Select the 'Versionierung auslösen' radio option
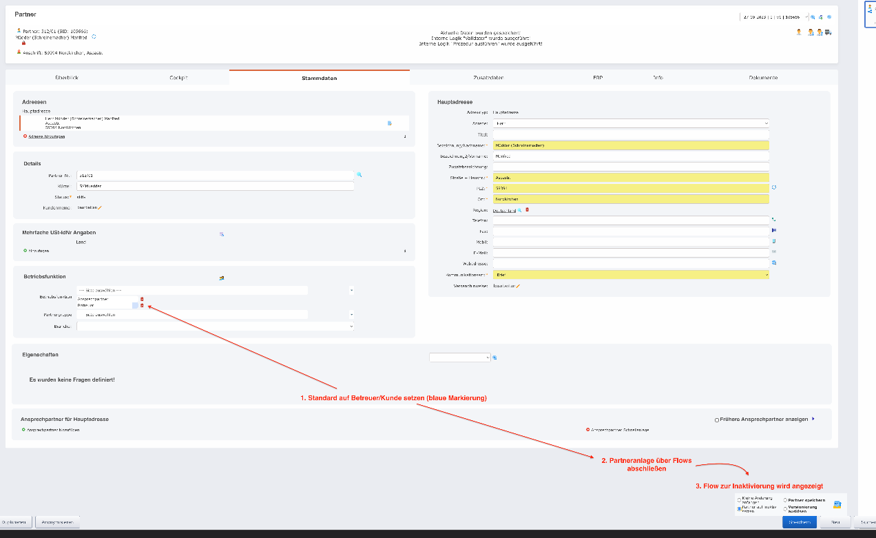This screenshot has width=876, height=538. pyautogui.click(x=786, y=508)
